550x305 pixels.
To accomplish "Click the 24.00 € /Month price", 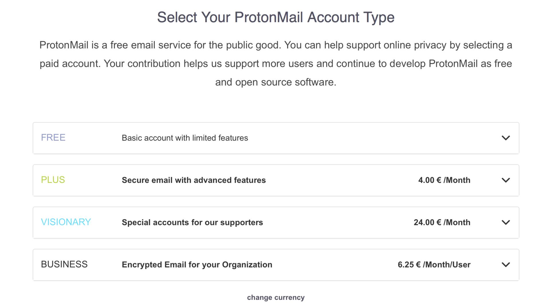I will [442, 222].
